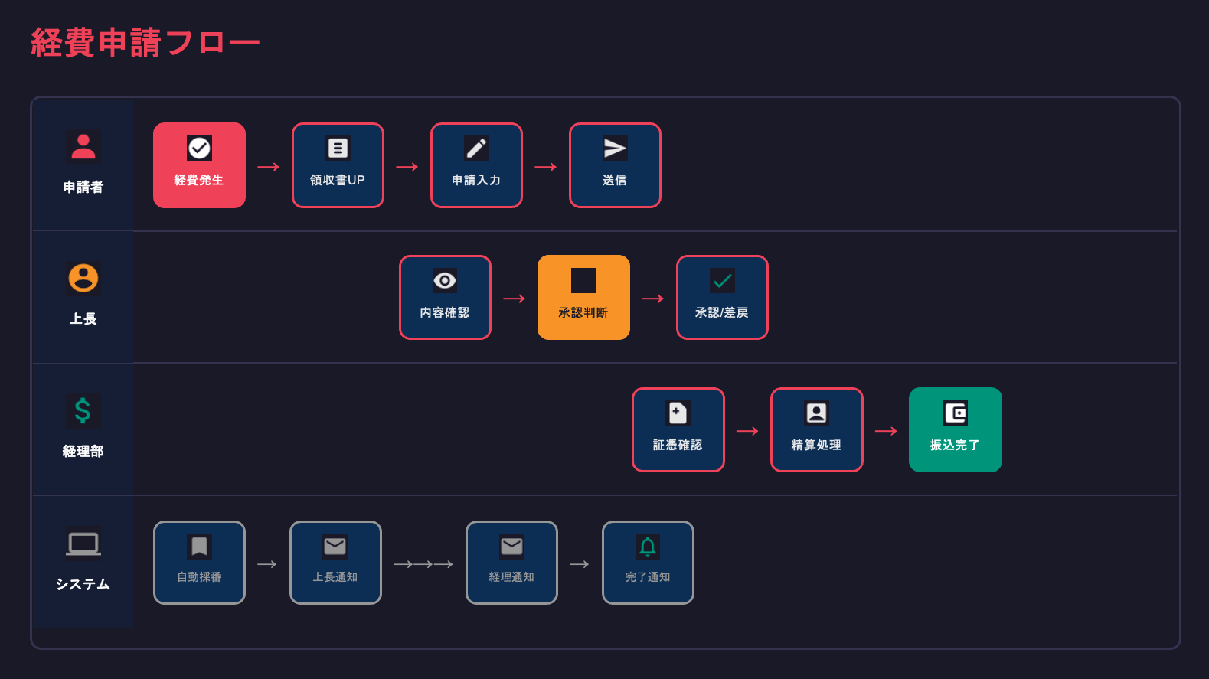Click the 申請入力 pencil icon
Viewport: 1209px width, 679px height.
coord(476,148)
